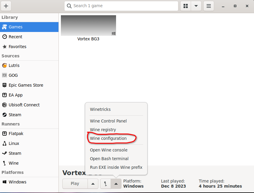Close the Lutris window
Image resolution: width=254 pixels, height=193 pixels.
click(247, 6)
